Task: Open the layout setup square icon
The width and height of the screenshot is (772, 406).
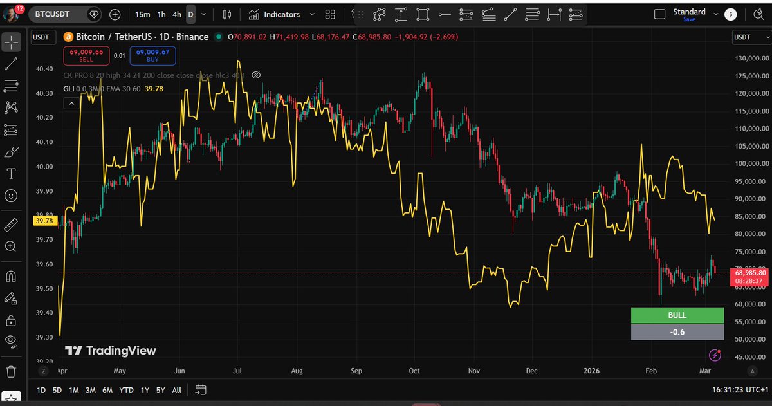Action: tap(659, 14)
